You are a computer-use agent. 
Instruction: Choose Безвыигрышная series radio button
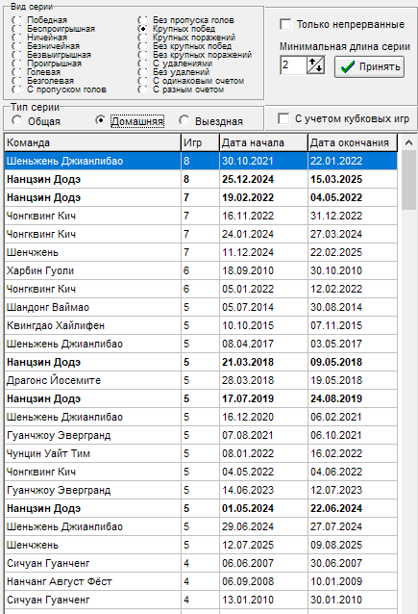pyautogui.click(x=16, y=55)
